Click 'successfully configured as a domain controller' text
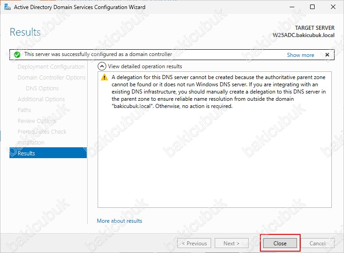Viewport: 344px width, 253px height. click(117, 54)
